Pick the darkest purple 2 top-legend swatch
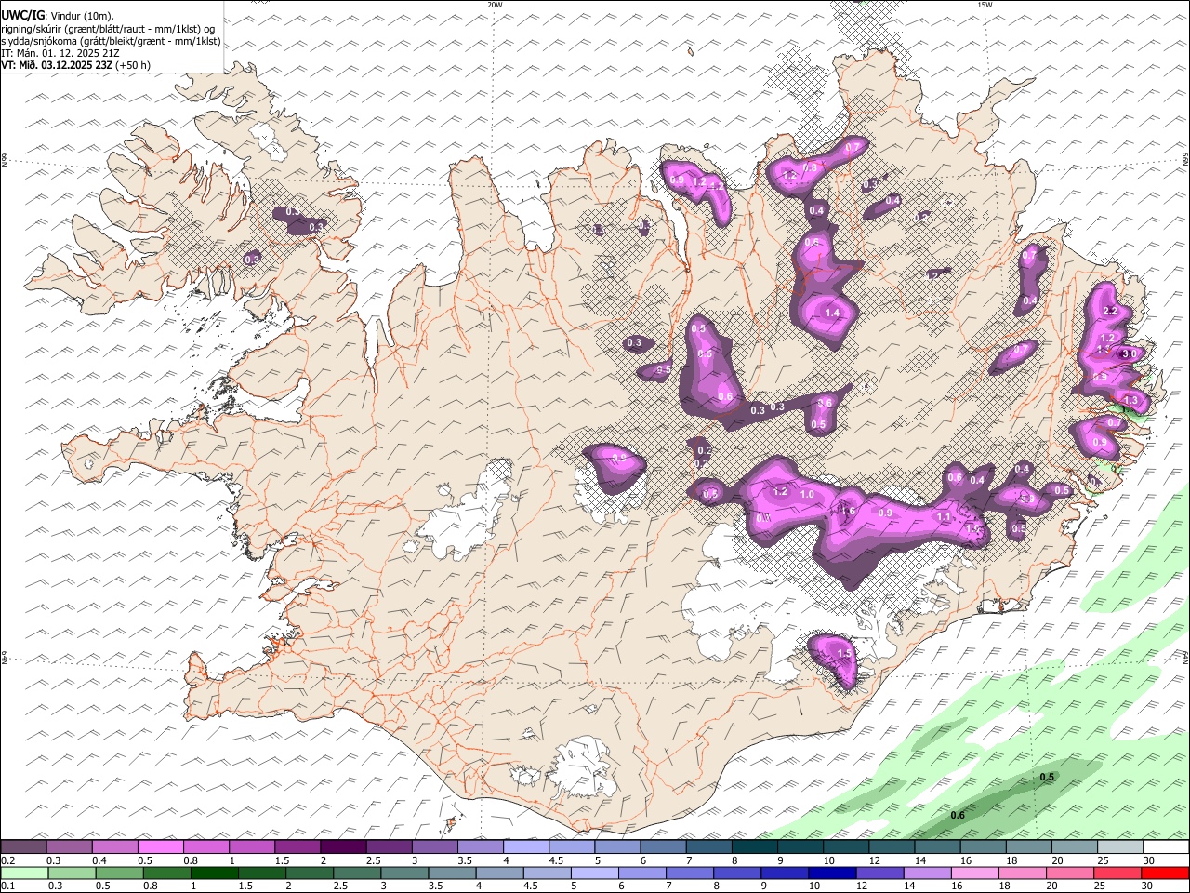Image resolution: width=1190 pixels, height=893 pixels. point(343,846)
